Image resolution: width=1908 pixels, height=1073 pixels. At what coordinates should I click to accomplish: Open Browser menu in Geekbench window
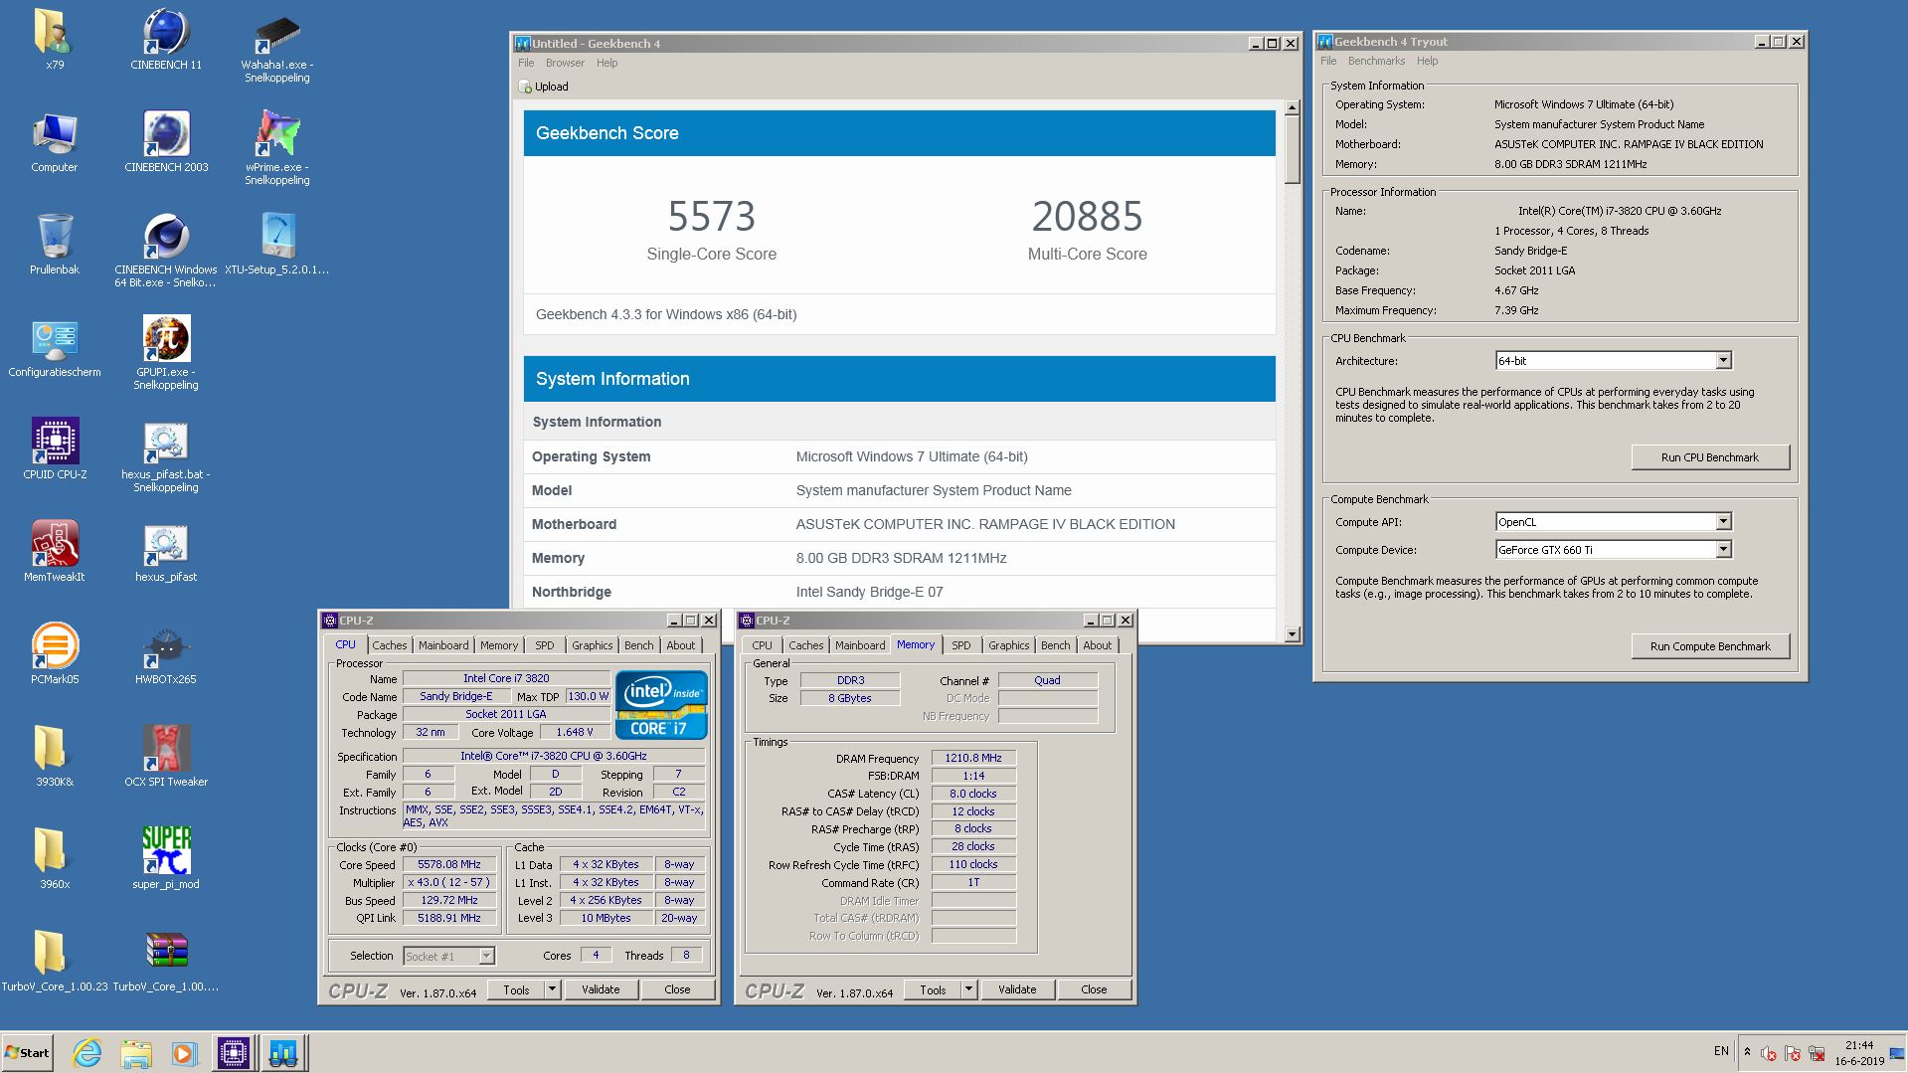pos(565,63)
